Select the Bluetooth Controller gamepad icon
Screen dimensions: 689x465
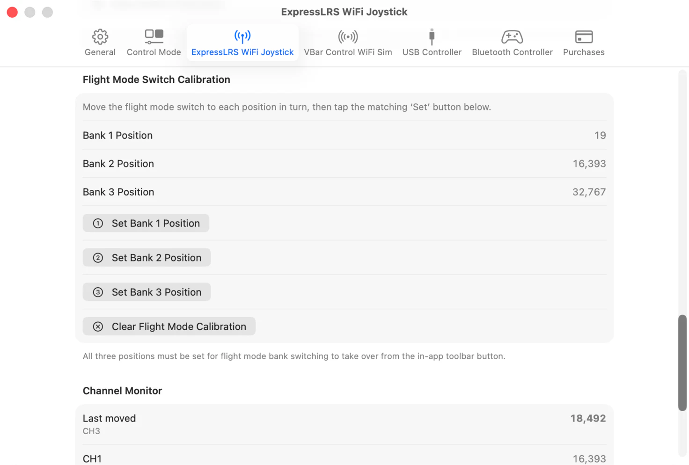(512, 36)
